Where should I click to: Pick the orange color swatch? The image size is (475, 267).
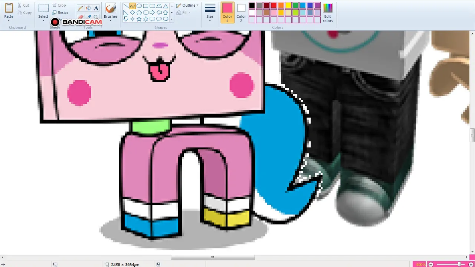[281, 5]
